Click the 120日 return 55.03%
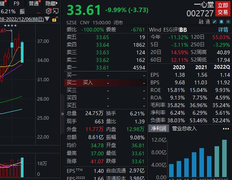 point(221,37)
